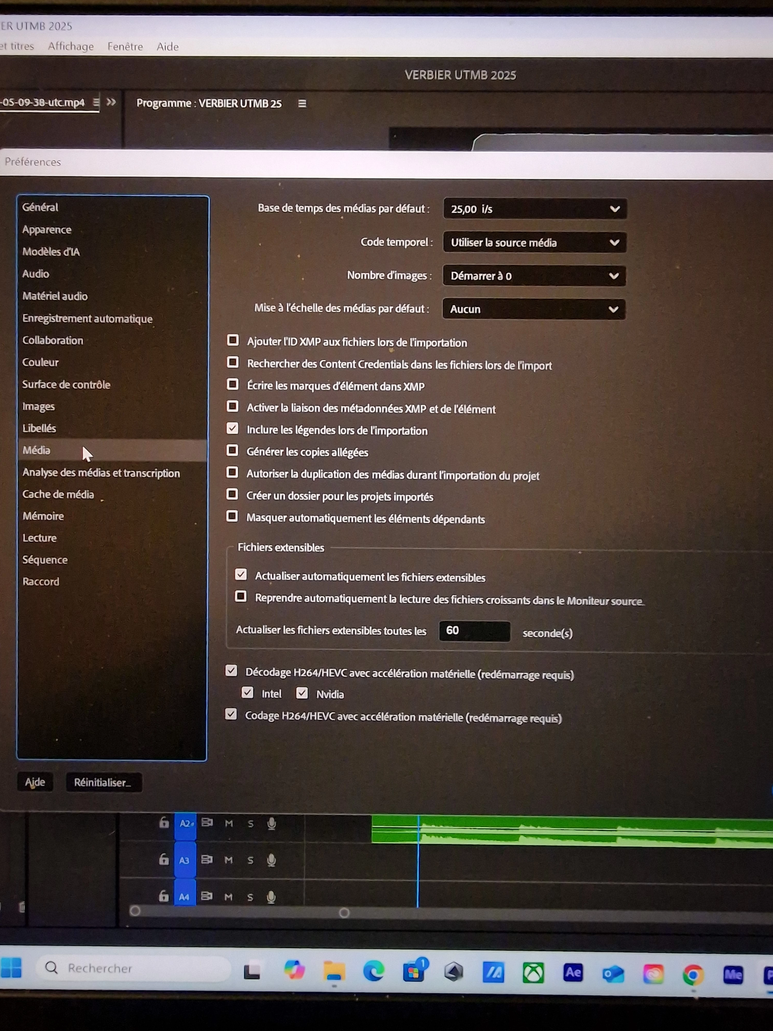Select Cache de média preferences category
The image size is (773, 1031).
click(x=58, y=495)
